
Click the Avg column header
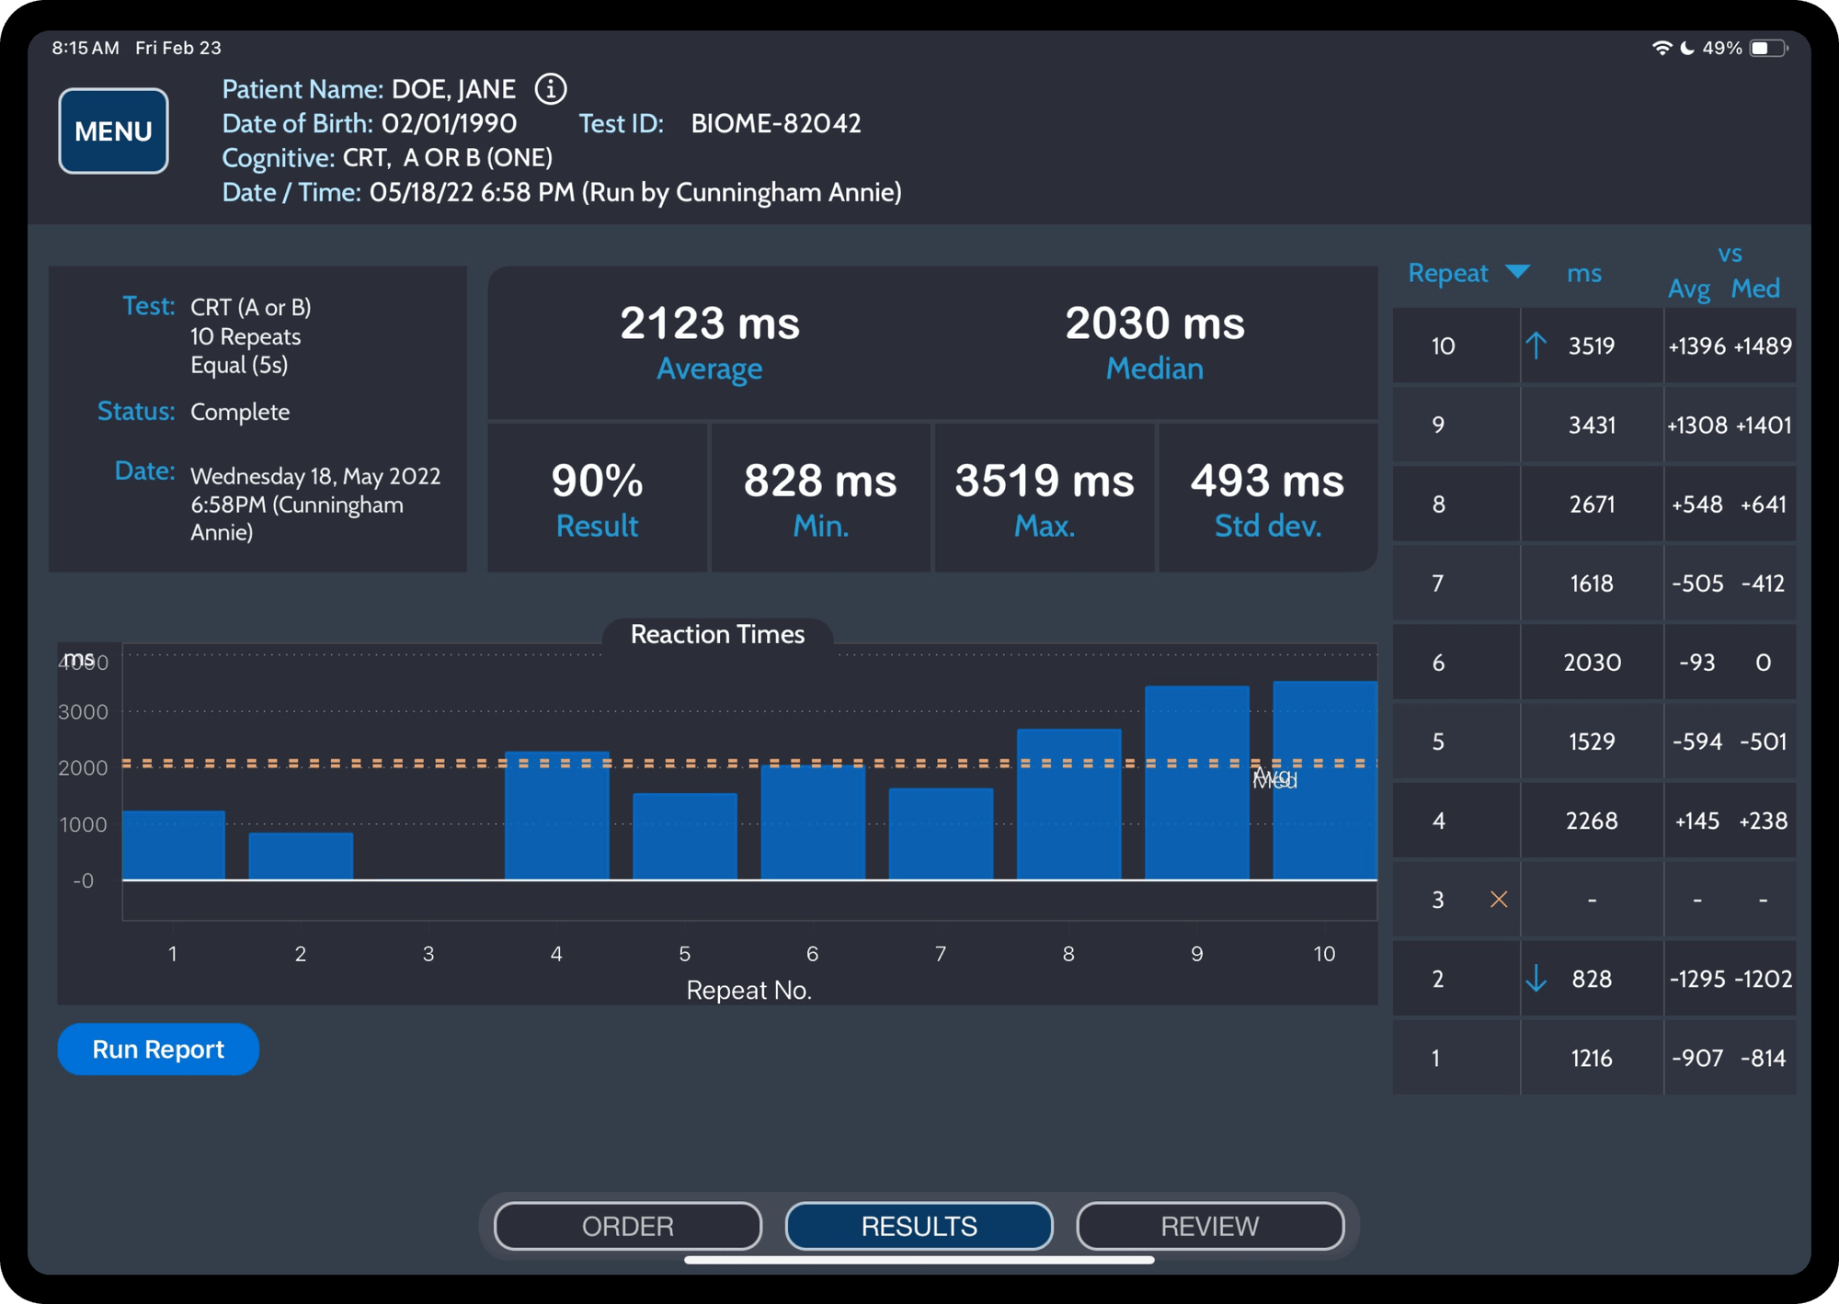1688,289
